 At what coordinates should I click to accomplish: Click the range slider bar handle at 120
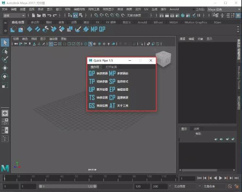tap(95, 187)
